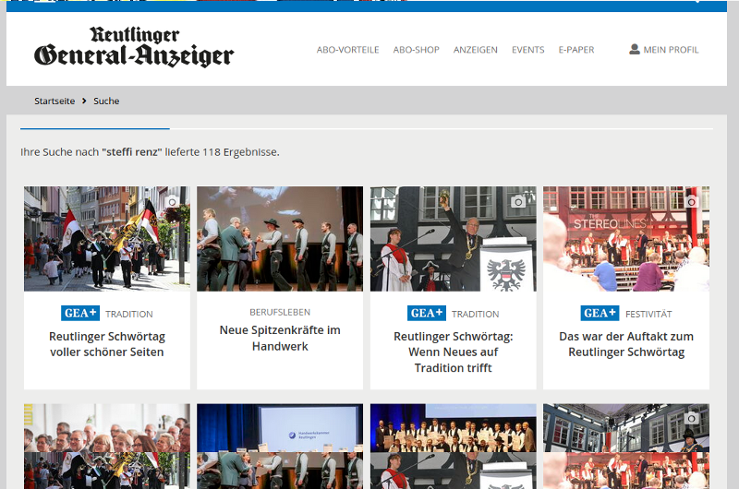Go to the Anzeigen section
739x489 pixels.
(475, 50)
